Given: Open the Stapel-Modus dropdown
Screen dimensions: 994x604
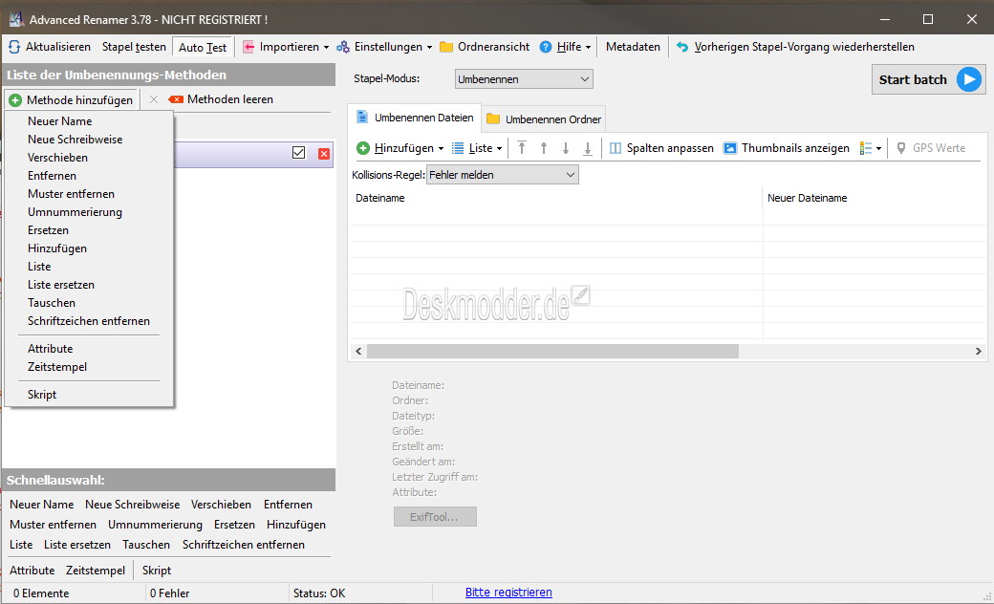Looking at the screenshot, I should [x=523, y=79].
